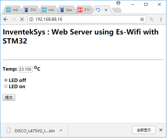Image resolution: width=167 pixels, height=139 pixels.
Task: Switch to the Sea tab
Action: pyautogui.click(x=67, y=10)
